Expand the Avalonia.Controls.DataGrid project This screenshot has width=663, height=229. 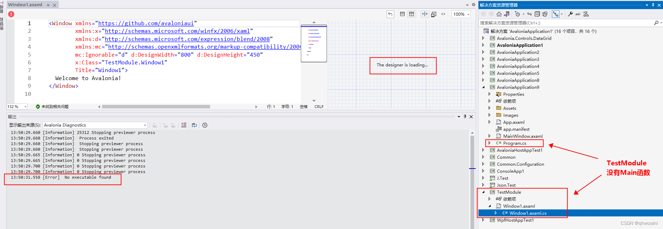(483, 38)
